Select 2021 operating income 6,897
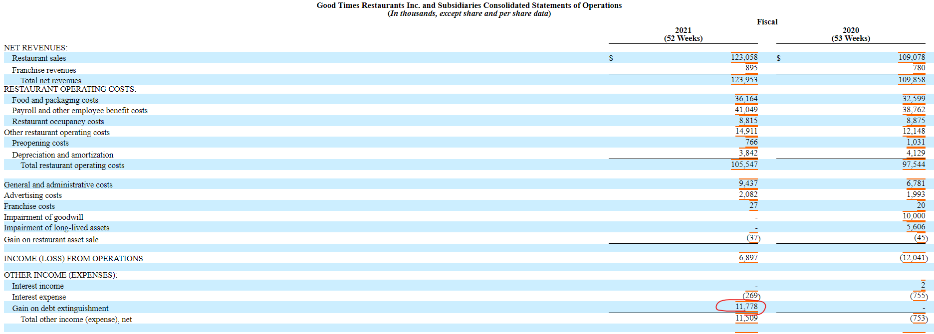 [748, 258]
